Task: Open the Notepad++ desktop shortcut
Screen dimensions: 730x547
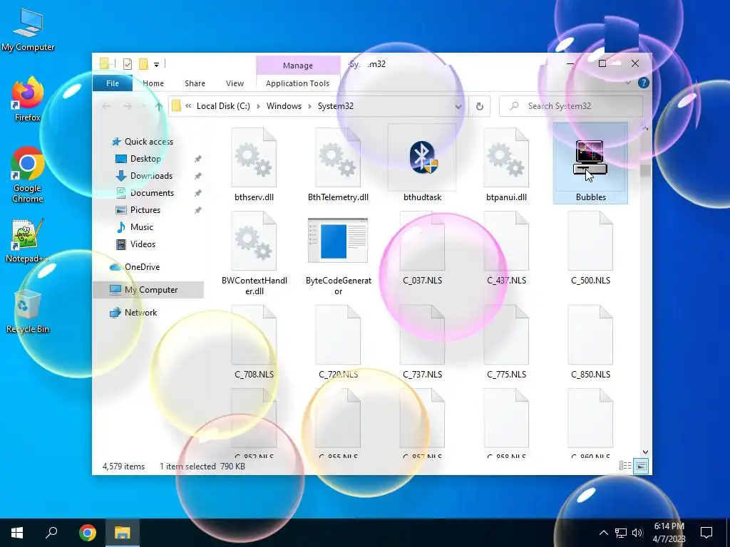Action: [x=28, y=241]
